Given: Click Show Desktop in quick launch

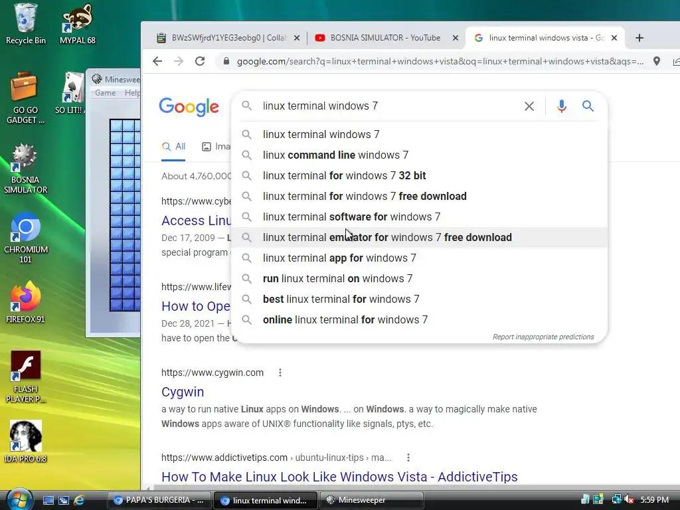Looking at the screenshot, I should [48, 500].
